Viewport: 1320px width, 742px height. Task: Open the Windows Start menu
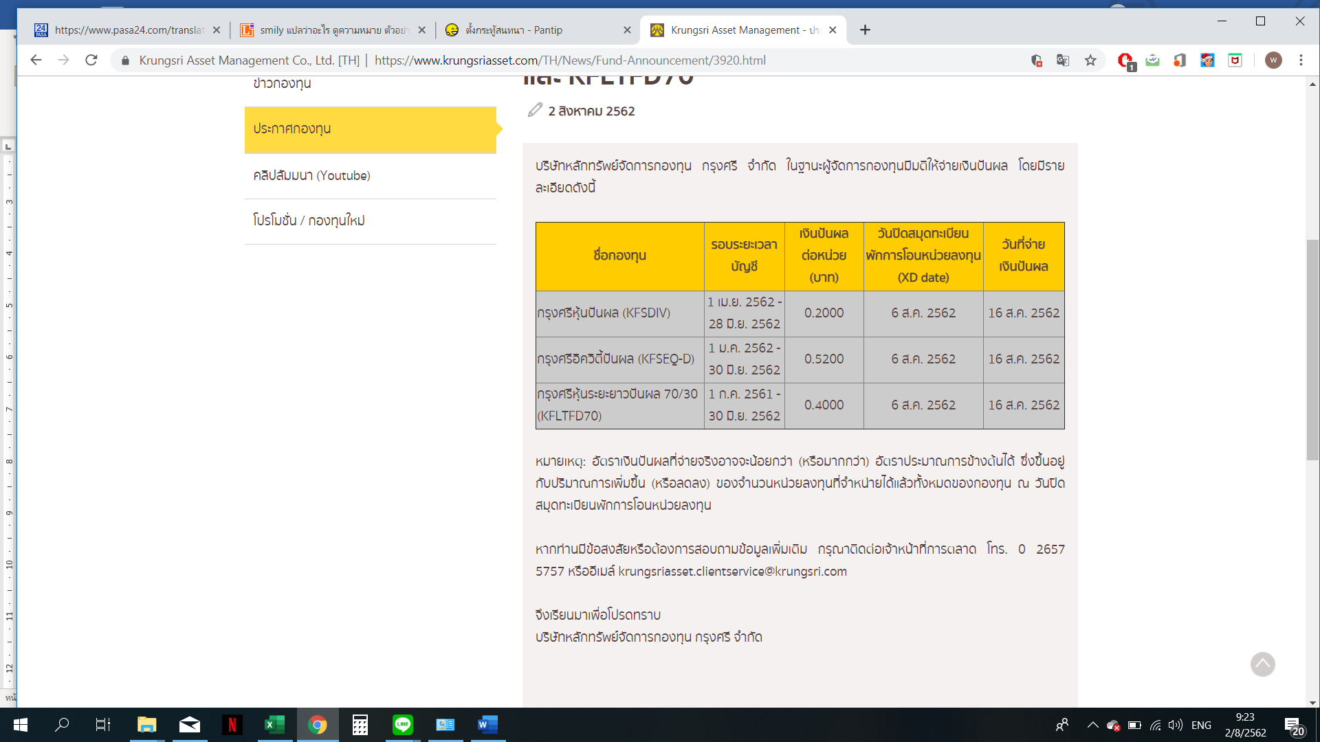tap(20, 725)
